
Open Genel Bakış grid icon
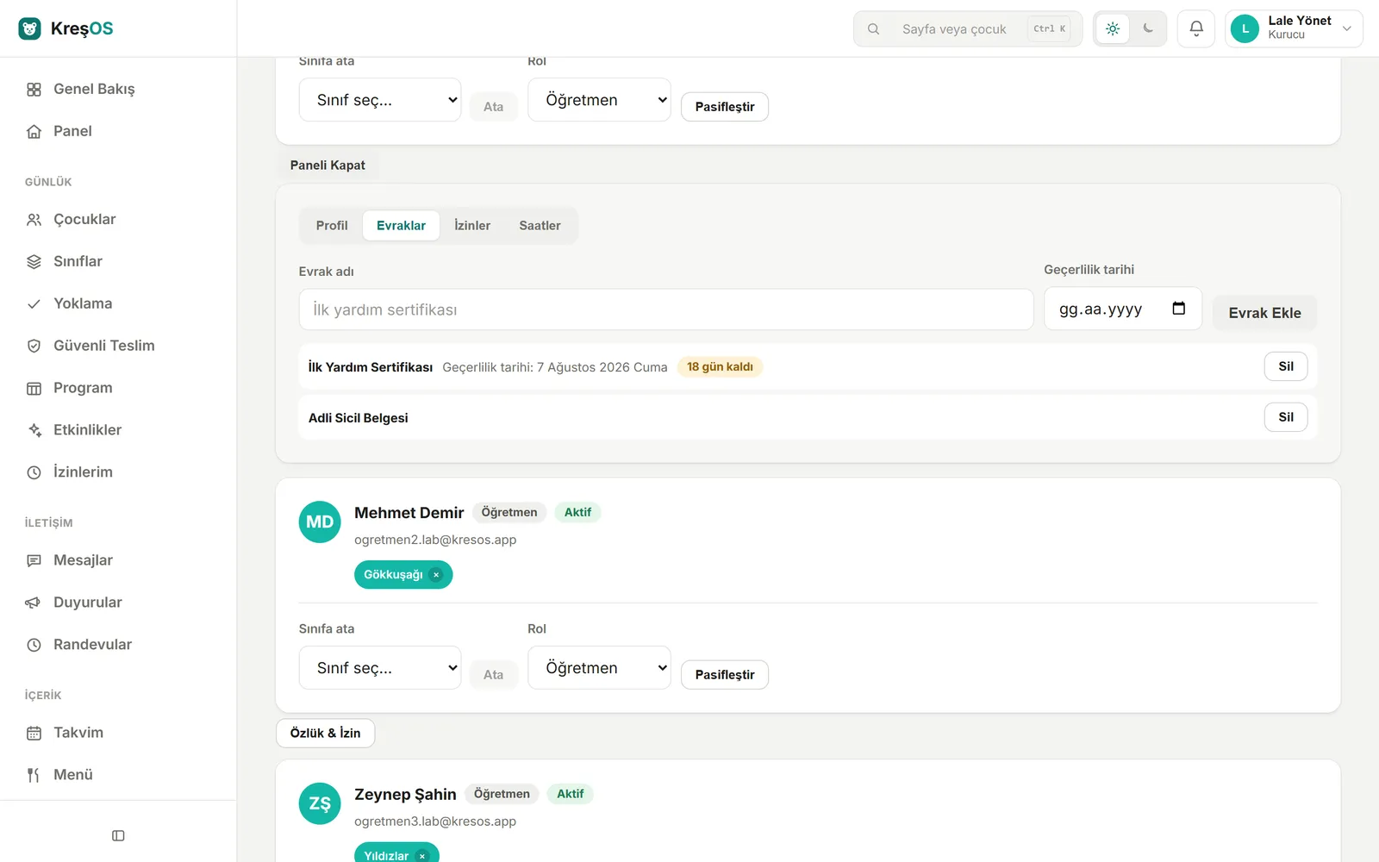34,90
